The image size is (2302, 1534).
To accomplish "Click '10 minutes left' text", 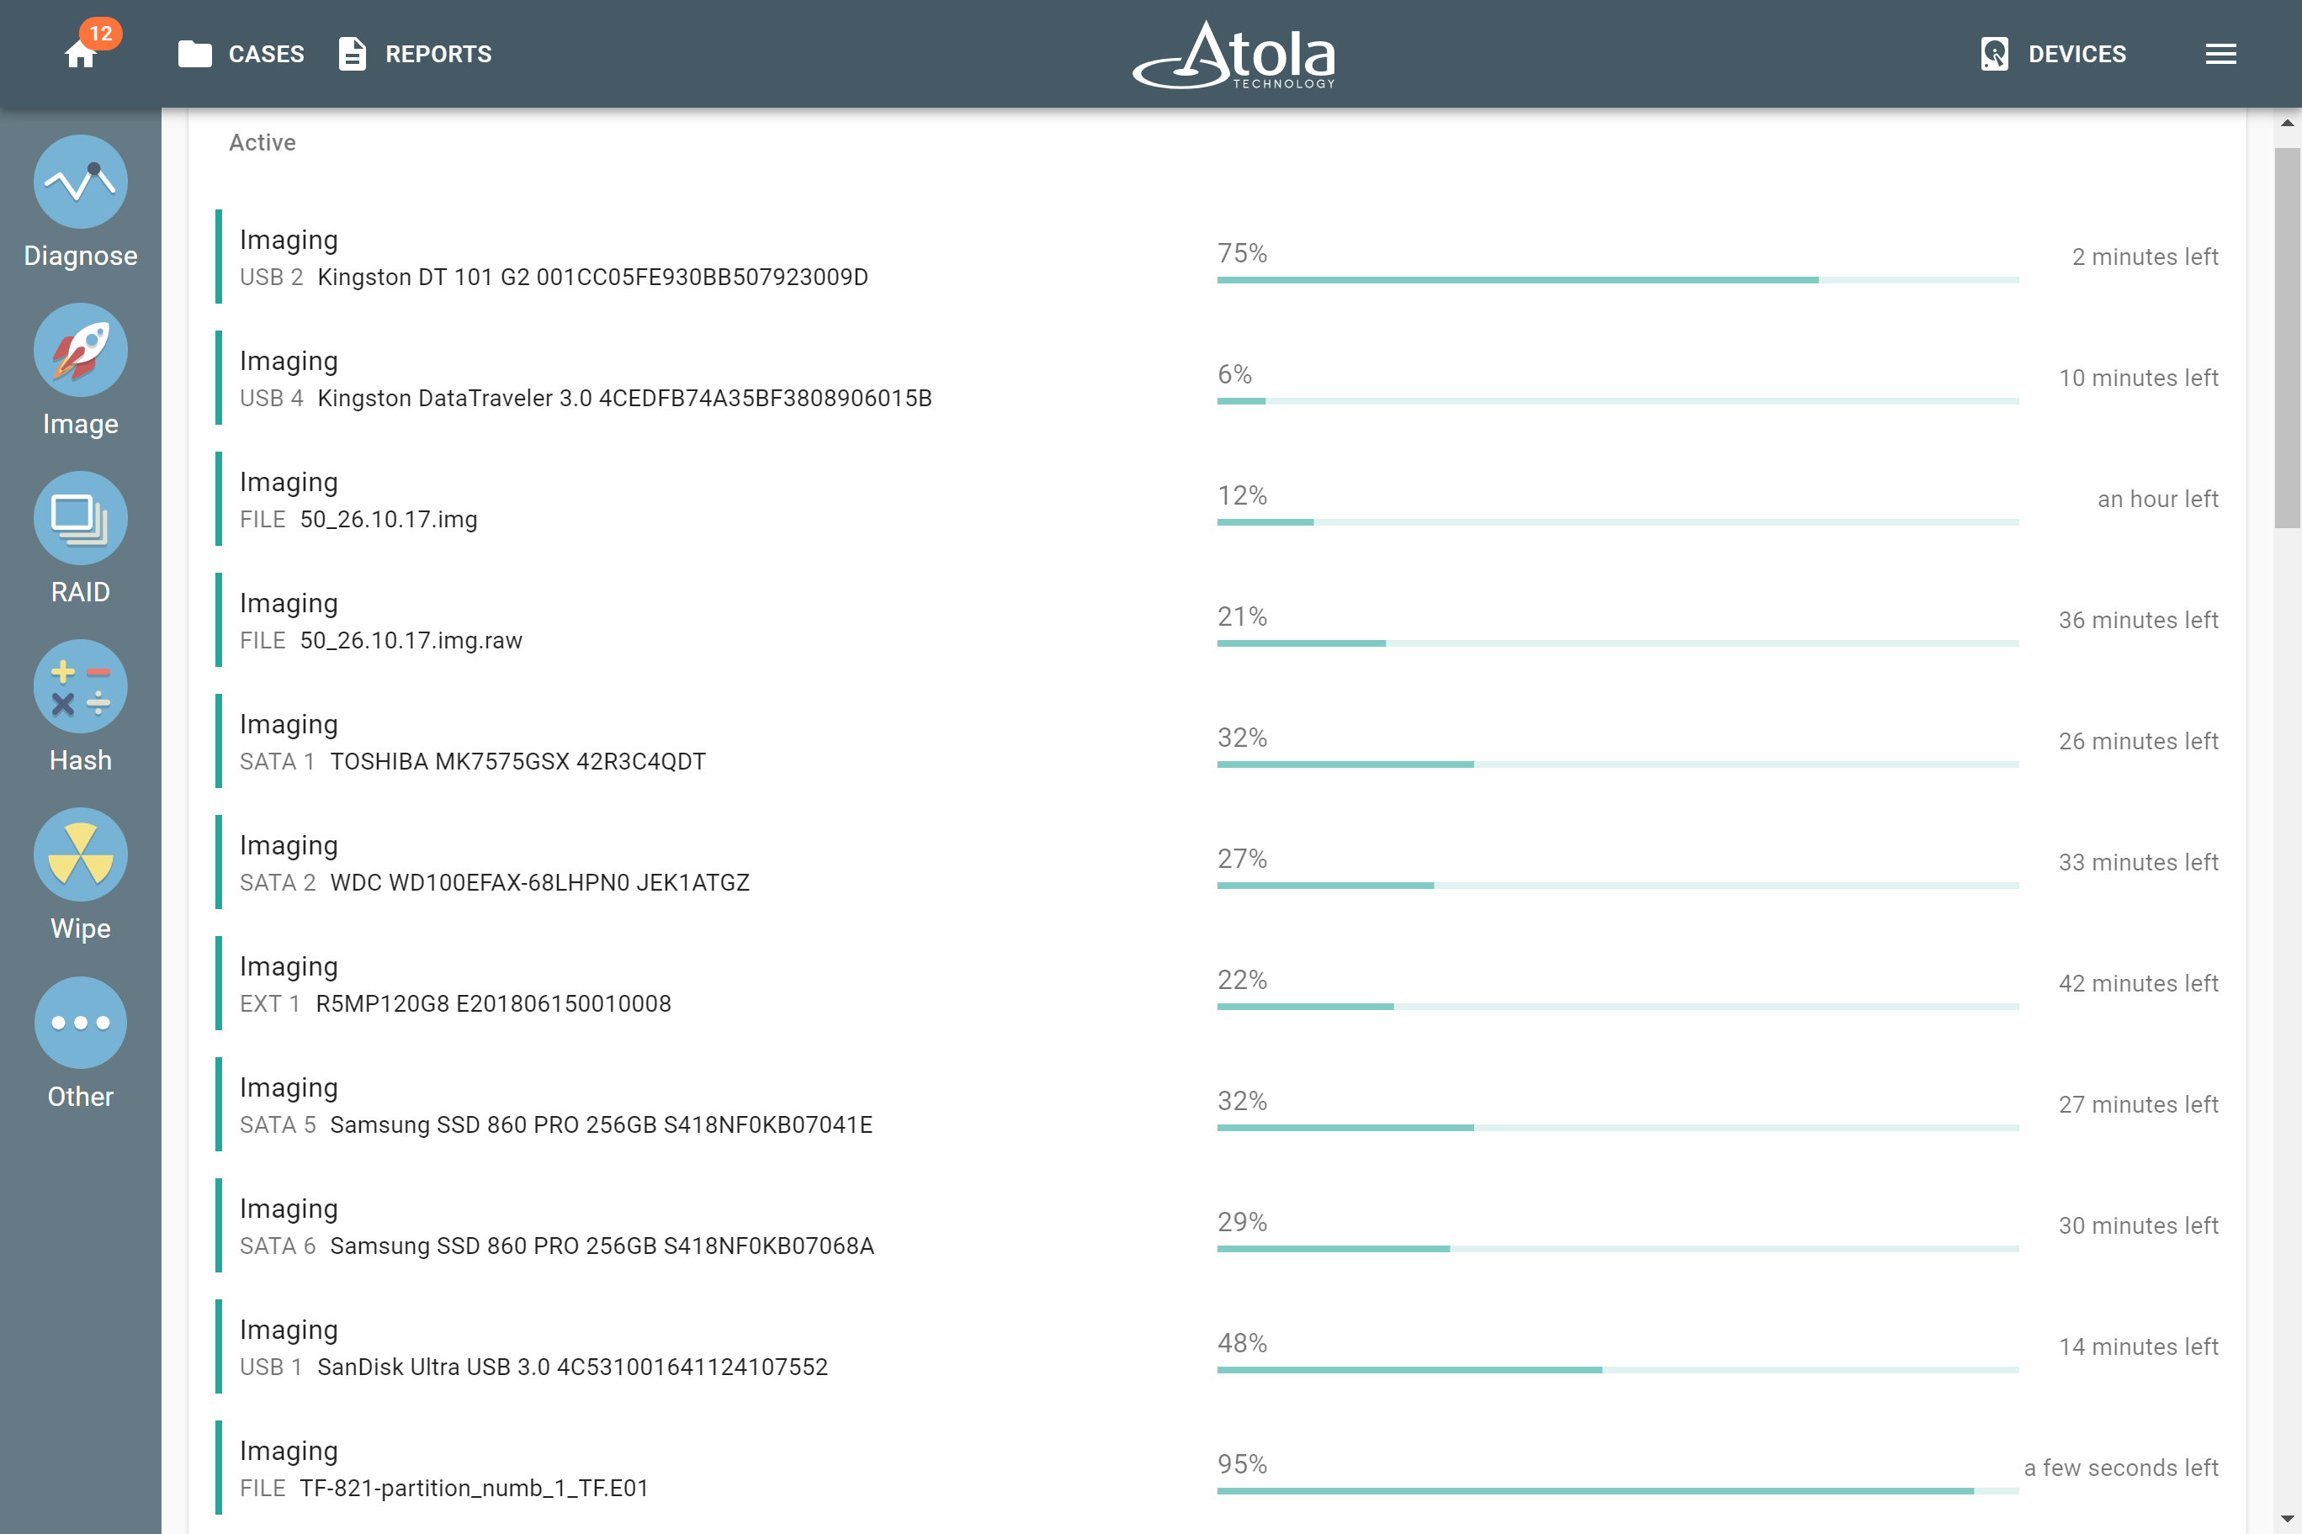I will (2139, 378).
